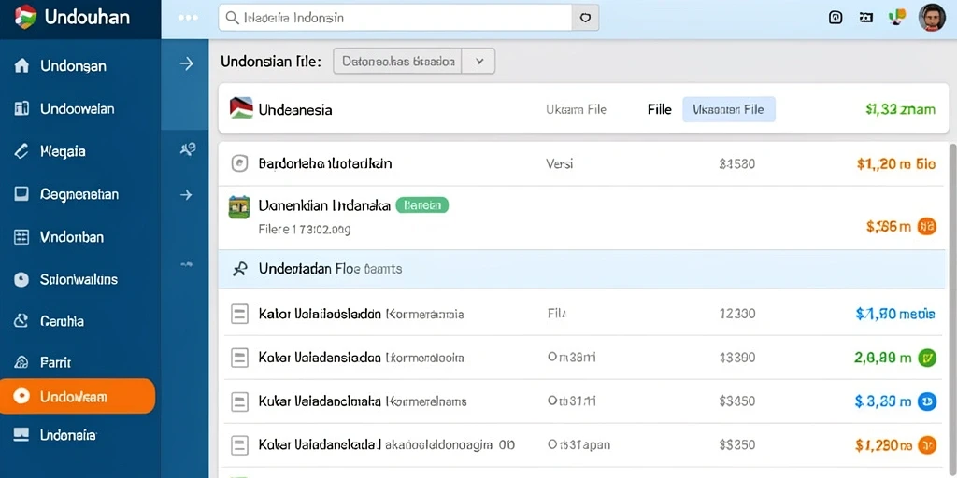Click the vertical scrollbar of the list
Viewport: 957px width, 478px height.
click(x=952, y=310)
